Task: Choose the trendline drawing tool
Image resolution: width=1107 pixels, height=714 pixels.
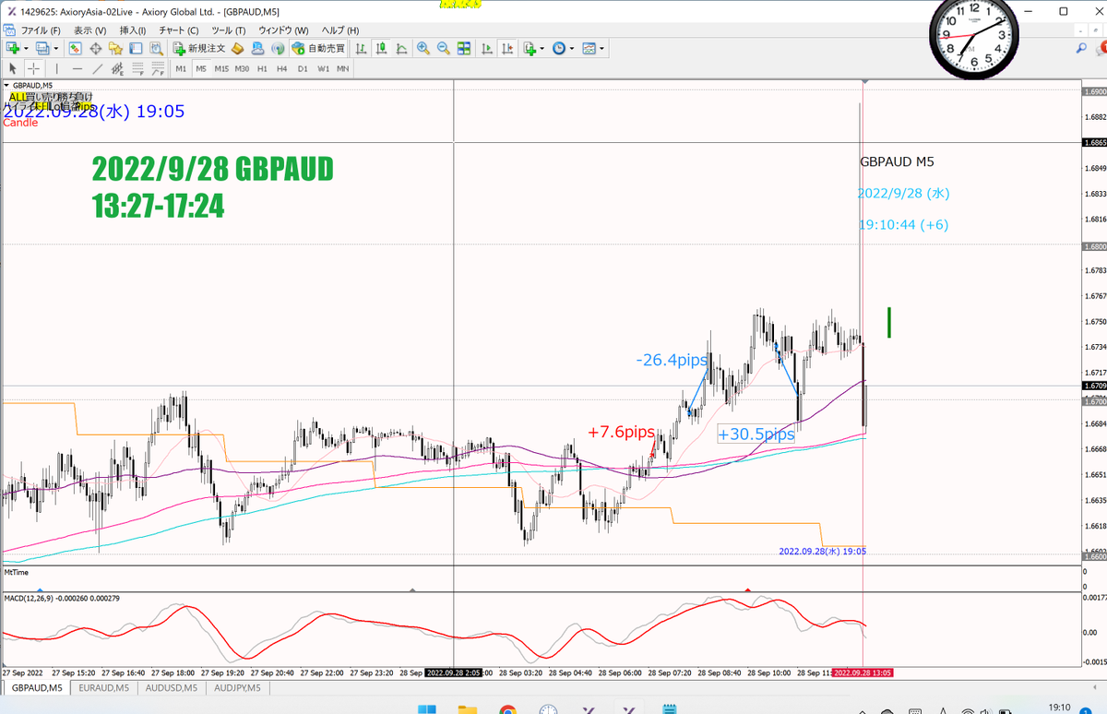Action: click(98, 68)
